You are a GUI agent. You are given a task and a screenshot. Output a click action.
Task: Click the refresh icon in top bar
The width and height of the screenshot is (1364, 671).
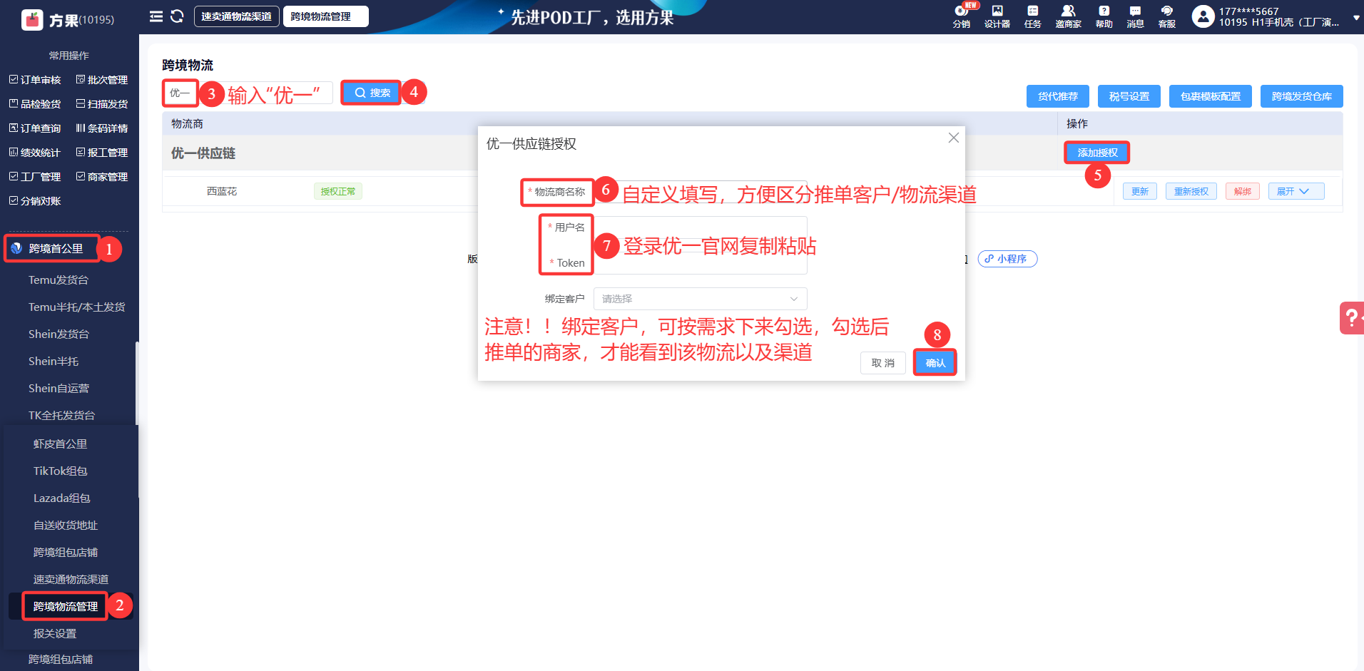pyautogui.click(x=177, y=16)
